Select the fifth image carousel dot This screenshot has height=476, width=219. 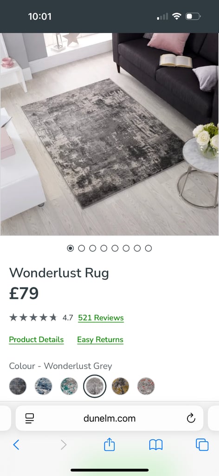(115, 248)
